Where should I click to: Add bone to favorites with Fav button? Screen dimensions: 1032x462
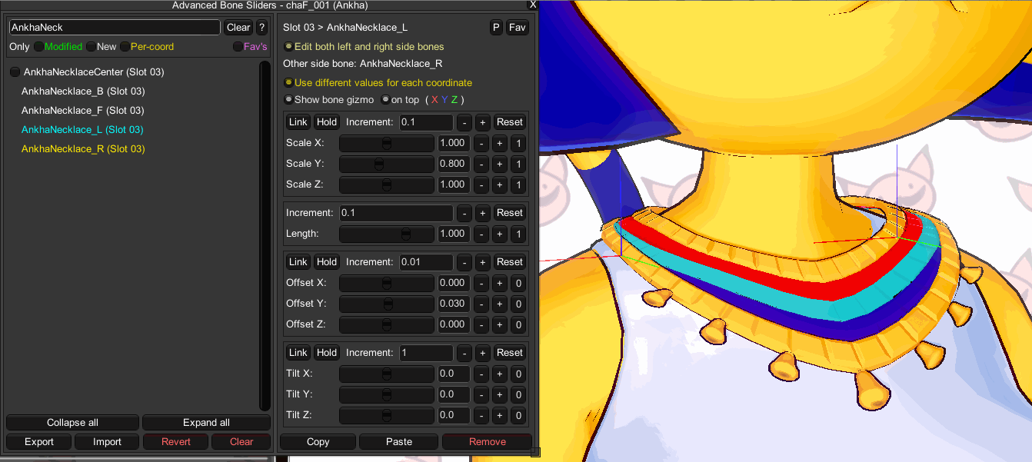pyautogui.click(x=518, y=28)
